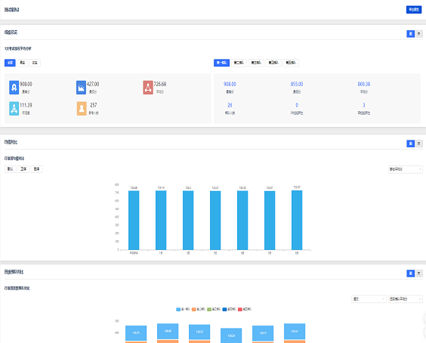This screenshot has width=426, height=343.
Task: Click the lowest-score chart icon beside 427.00
Action: 81,87
